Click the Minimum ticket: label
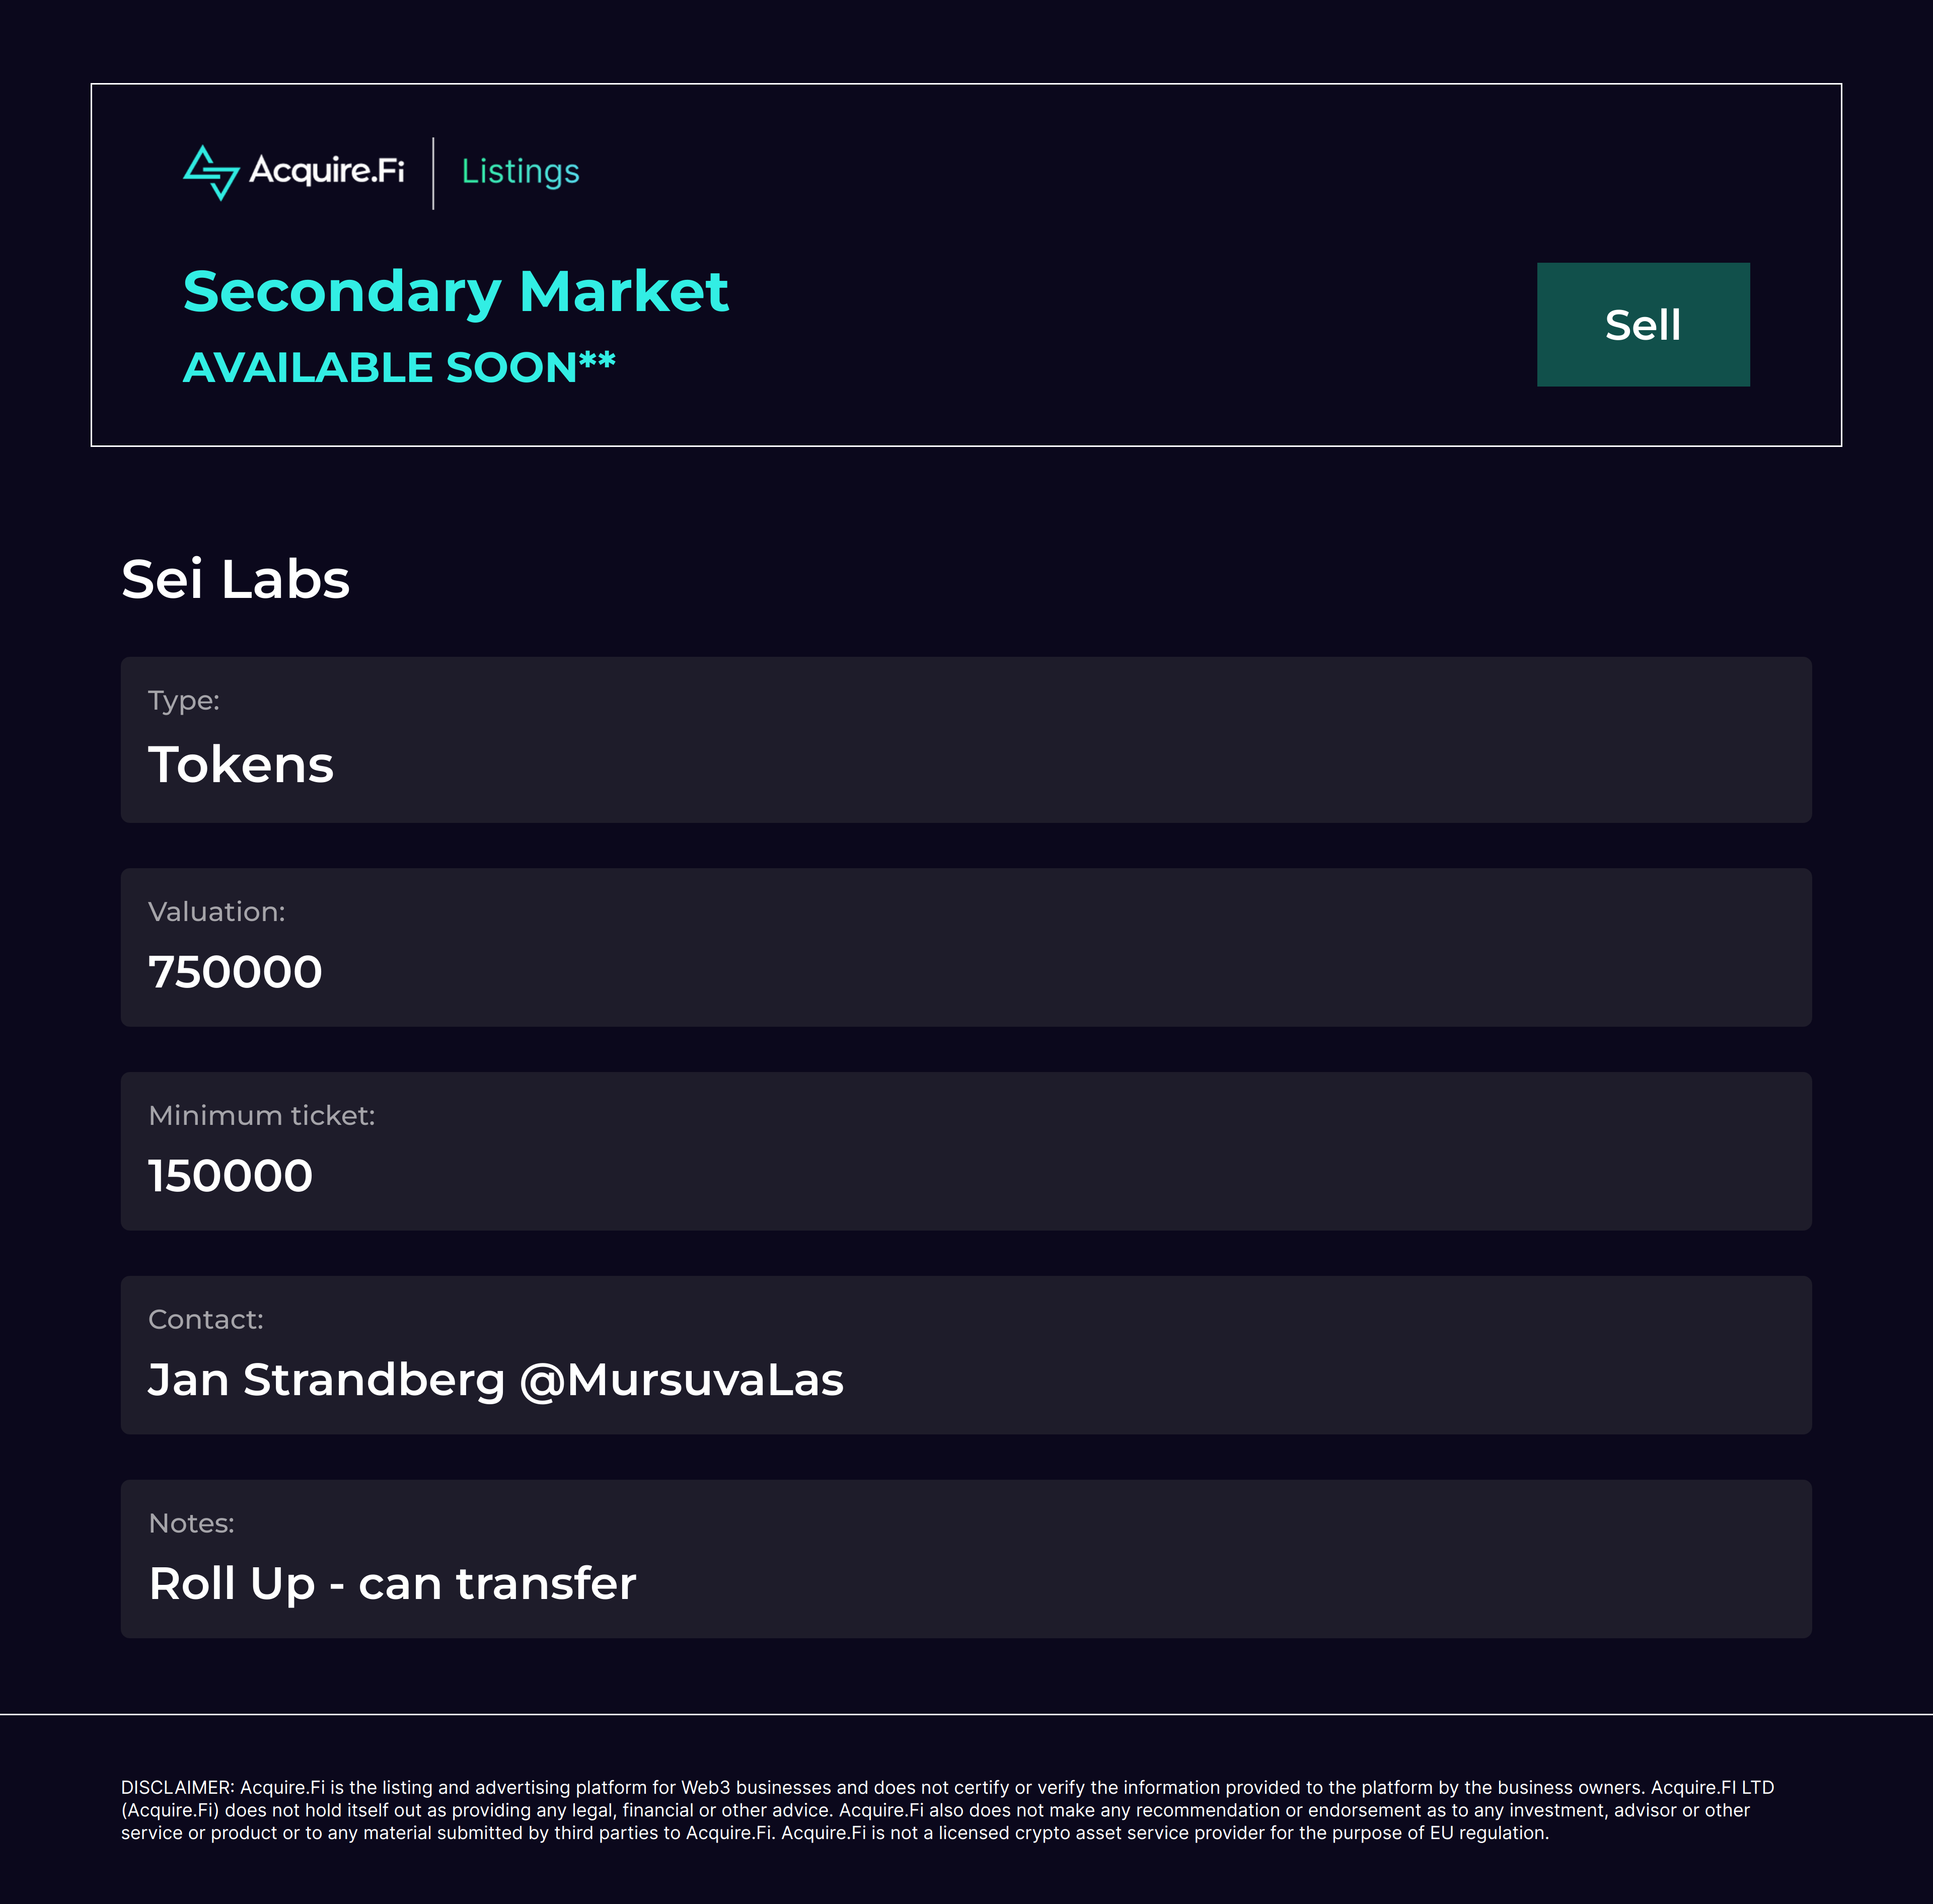The width and height of the screenshot is (1933, 1904). click(x=261, y=1116)
